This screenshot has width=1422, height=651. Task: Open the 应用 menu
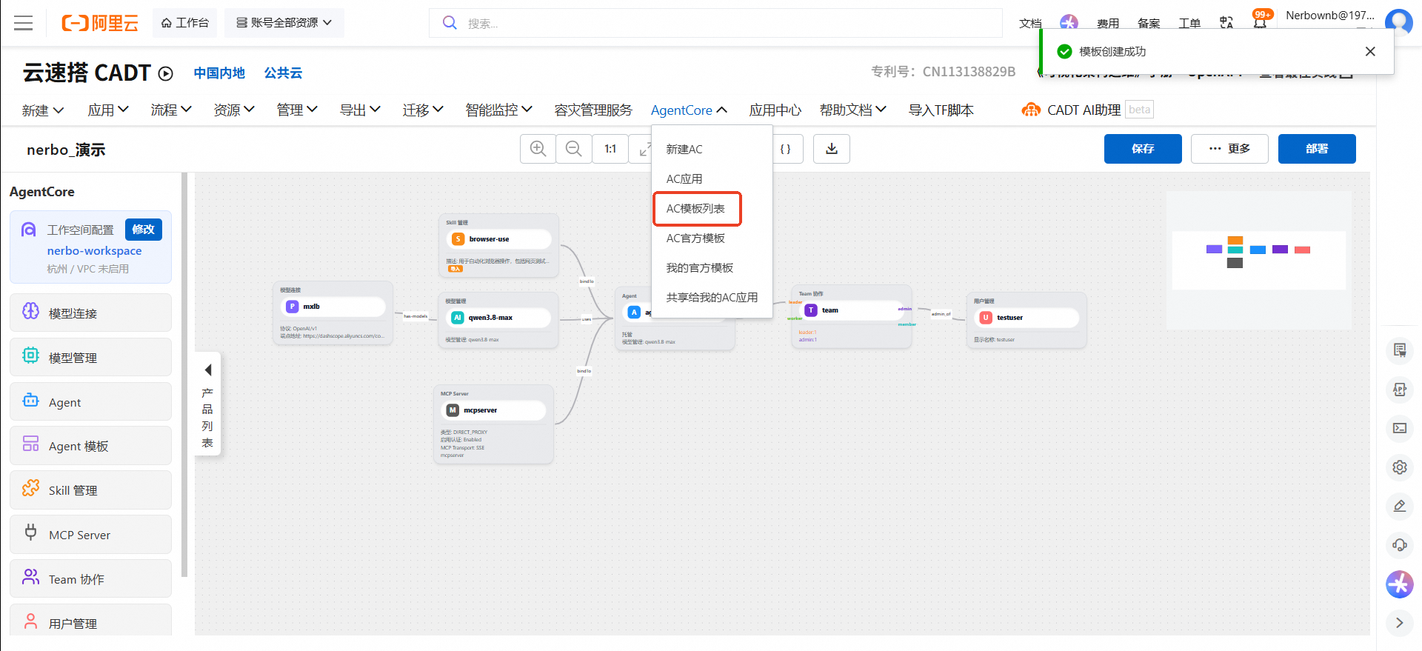(108, 110)
